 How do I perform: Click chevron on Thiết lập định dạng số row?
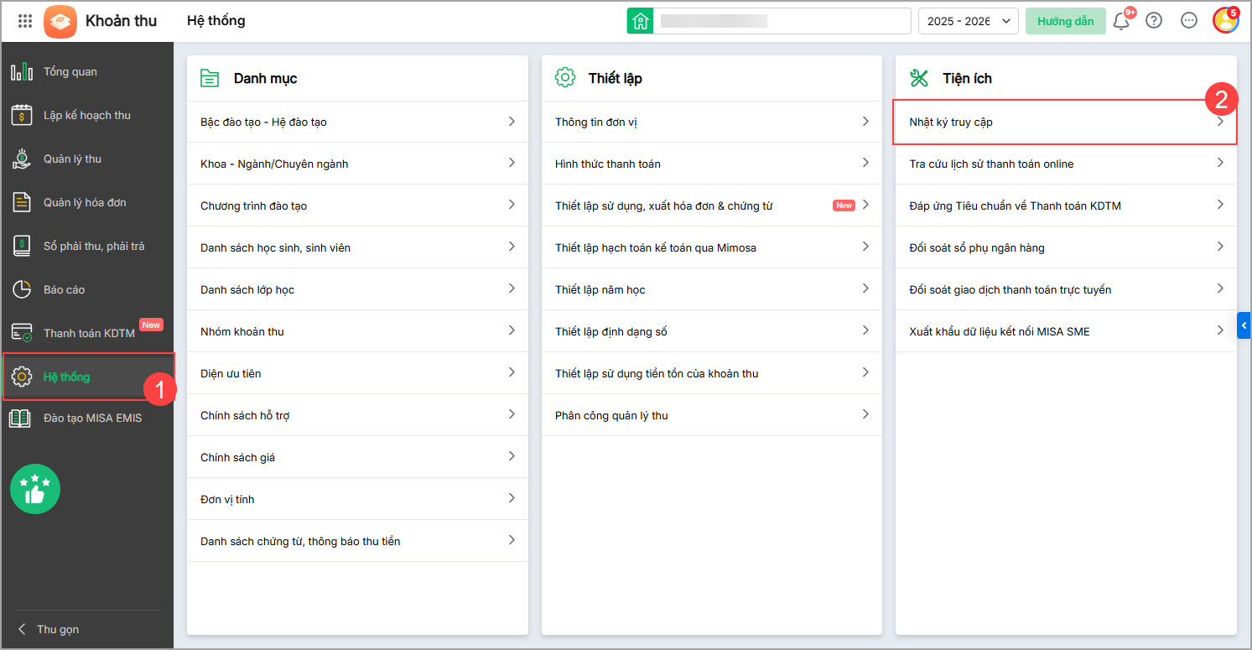(x=865, y=330)
